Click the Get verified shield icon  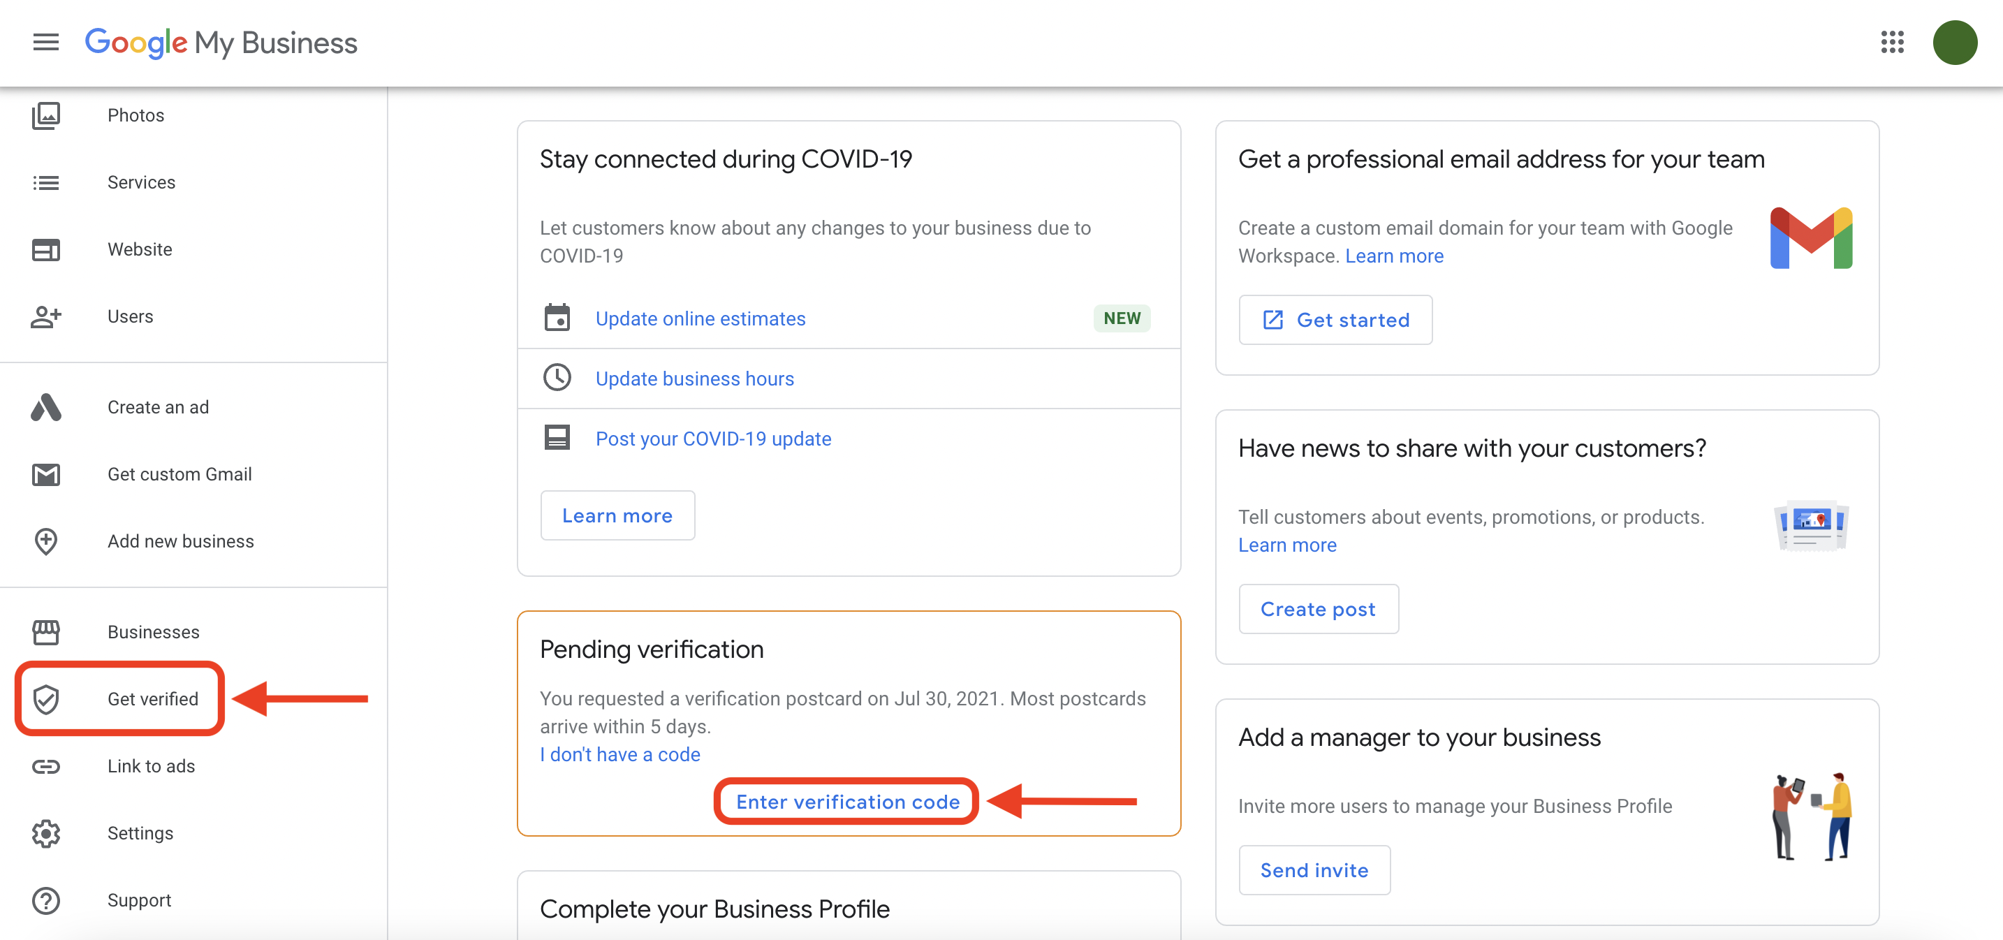46,699
